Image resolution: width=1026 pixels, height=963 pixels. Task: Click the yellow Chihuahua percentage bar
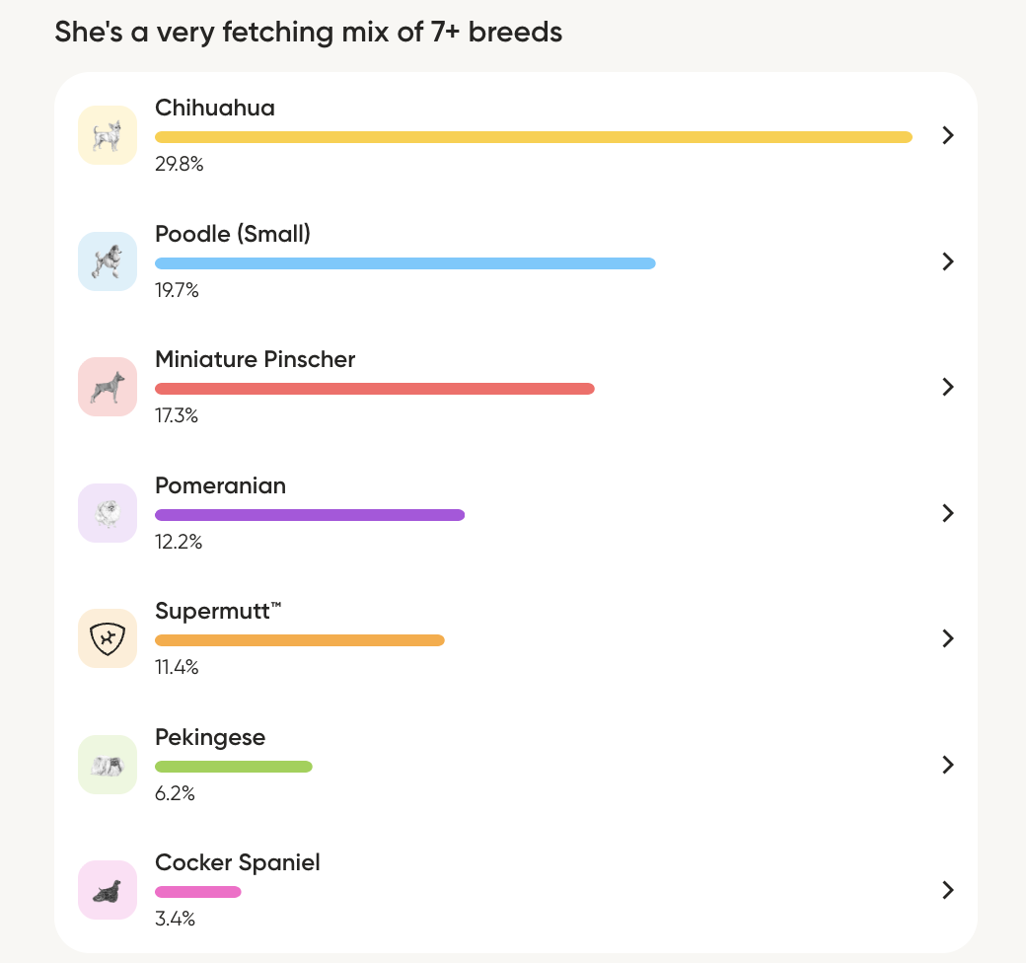point(533,137)
